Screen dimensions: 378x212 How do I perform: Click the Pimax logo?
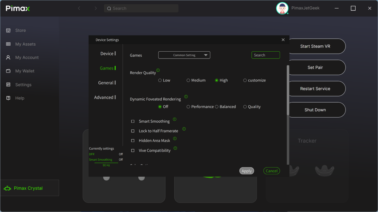[18, 8]
